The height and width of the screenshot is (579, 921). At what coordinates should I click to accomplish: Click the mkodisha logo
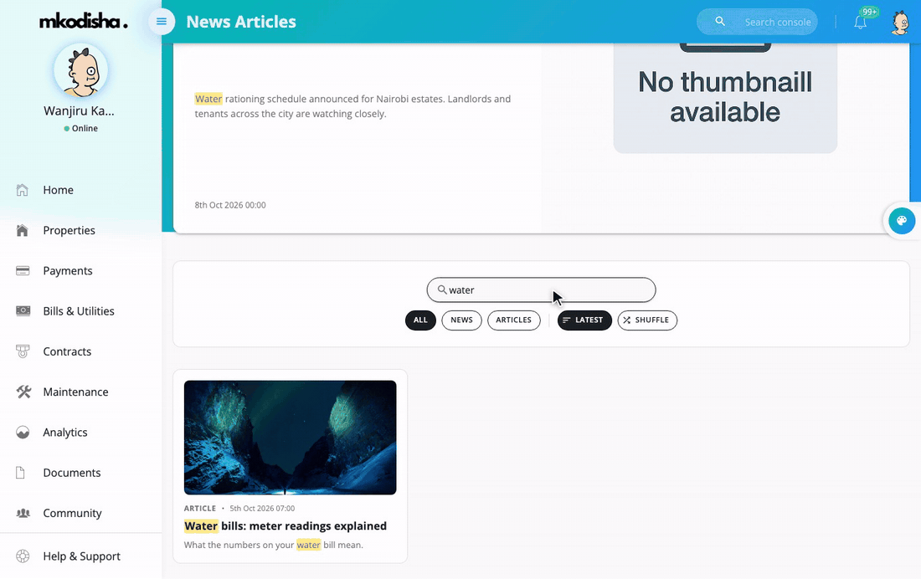point(83,22)
